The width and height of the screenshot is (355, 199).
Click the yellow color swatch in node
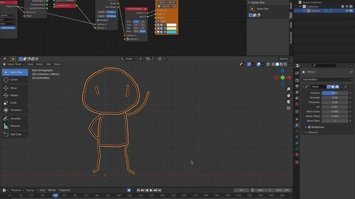point(171,29)
